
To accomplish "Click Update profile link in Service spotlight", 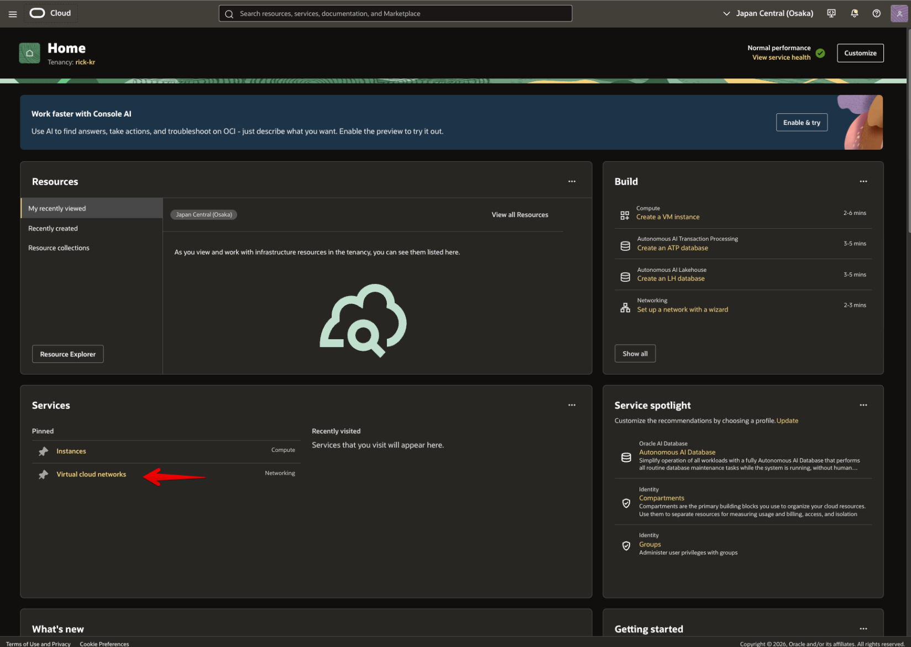I will pyautogui.click(x=787, y=420).
